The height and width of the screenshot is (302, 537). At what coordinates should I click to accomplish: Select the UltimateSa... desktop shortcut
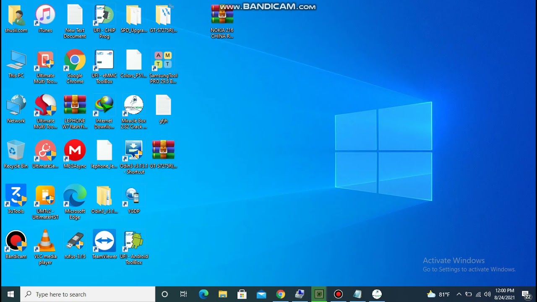point(45,155)
